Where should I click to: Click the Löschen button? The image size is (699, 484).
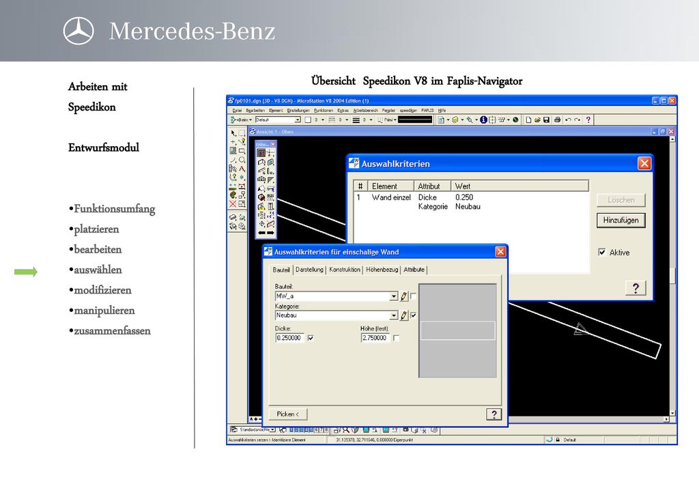point(621,200)
